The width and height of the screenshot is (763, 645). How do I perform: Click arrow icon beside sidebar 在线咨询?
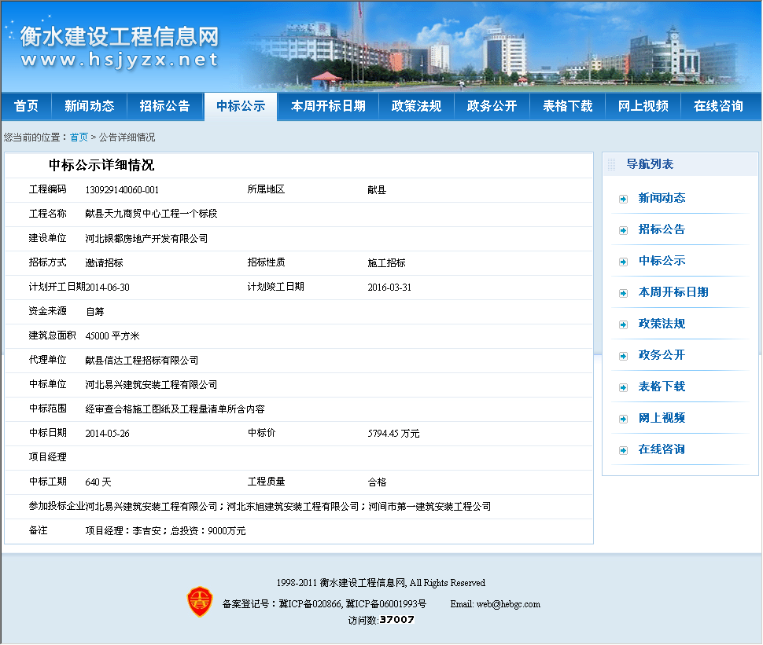(x=623, y=451)
